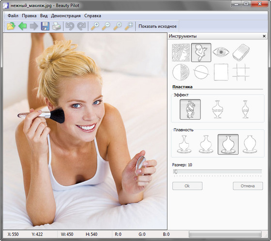Open the Демонстрация menu
The image size is (271, 241).
(66, 16)
